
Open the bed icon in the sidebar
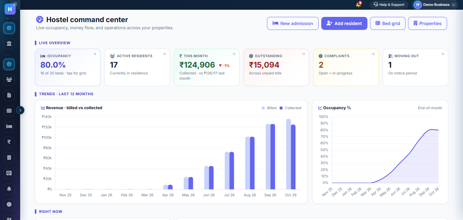click(x=9, y=126)
